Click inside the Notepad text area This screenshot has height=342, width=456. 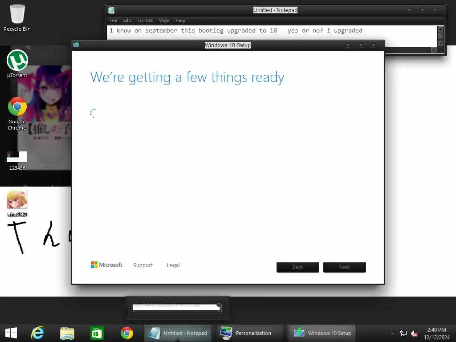pos(272,32)
